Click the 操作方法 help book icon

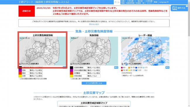coord(175,8)
